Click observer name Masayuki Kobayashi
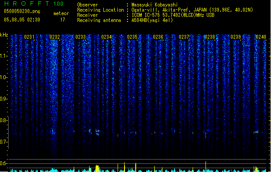This screenshot has height=172, width=271. pos(155,5)
